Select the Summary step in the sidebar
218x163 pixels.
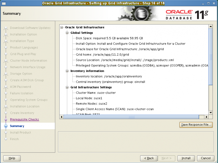(x=17, y=126)
